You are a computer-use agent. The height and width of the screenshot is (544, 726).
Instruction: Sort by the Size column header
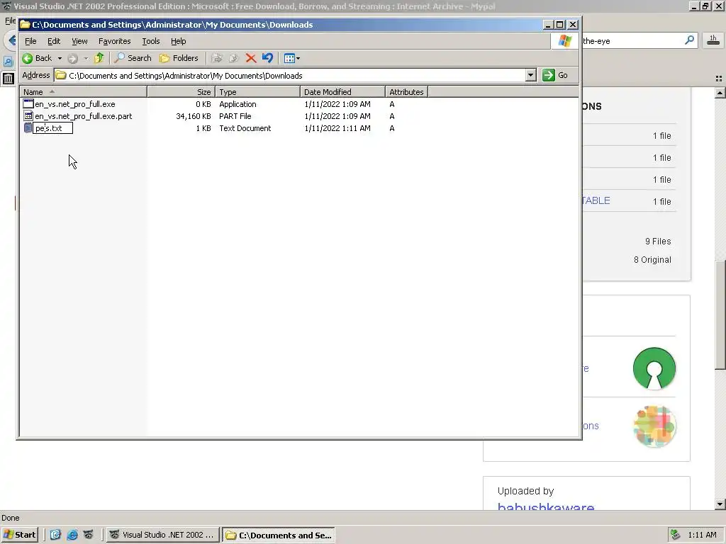[x=181, y=92]
